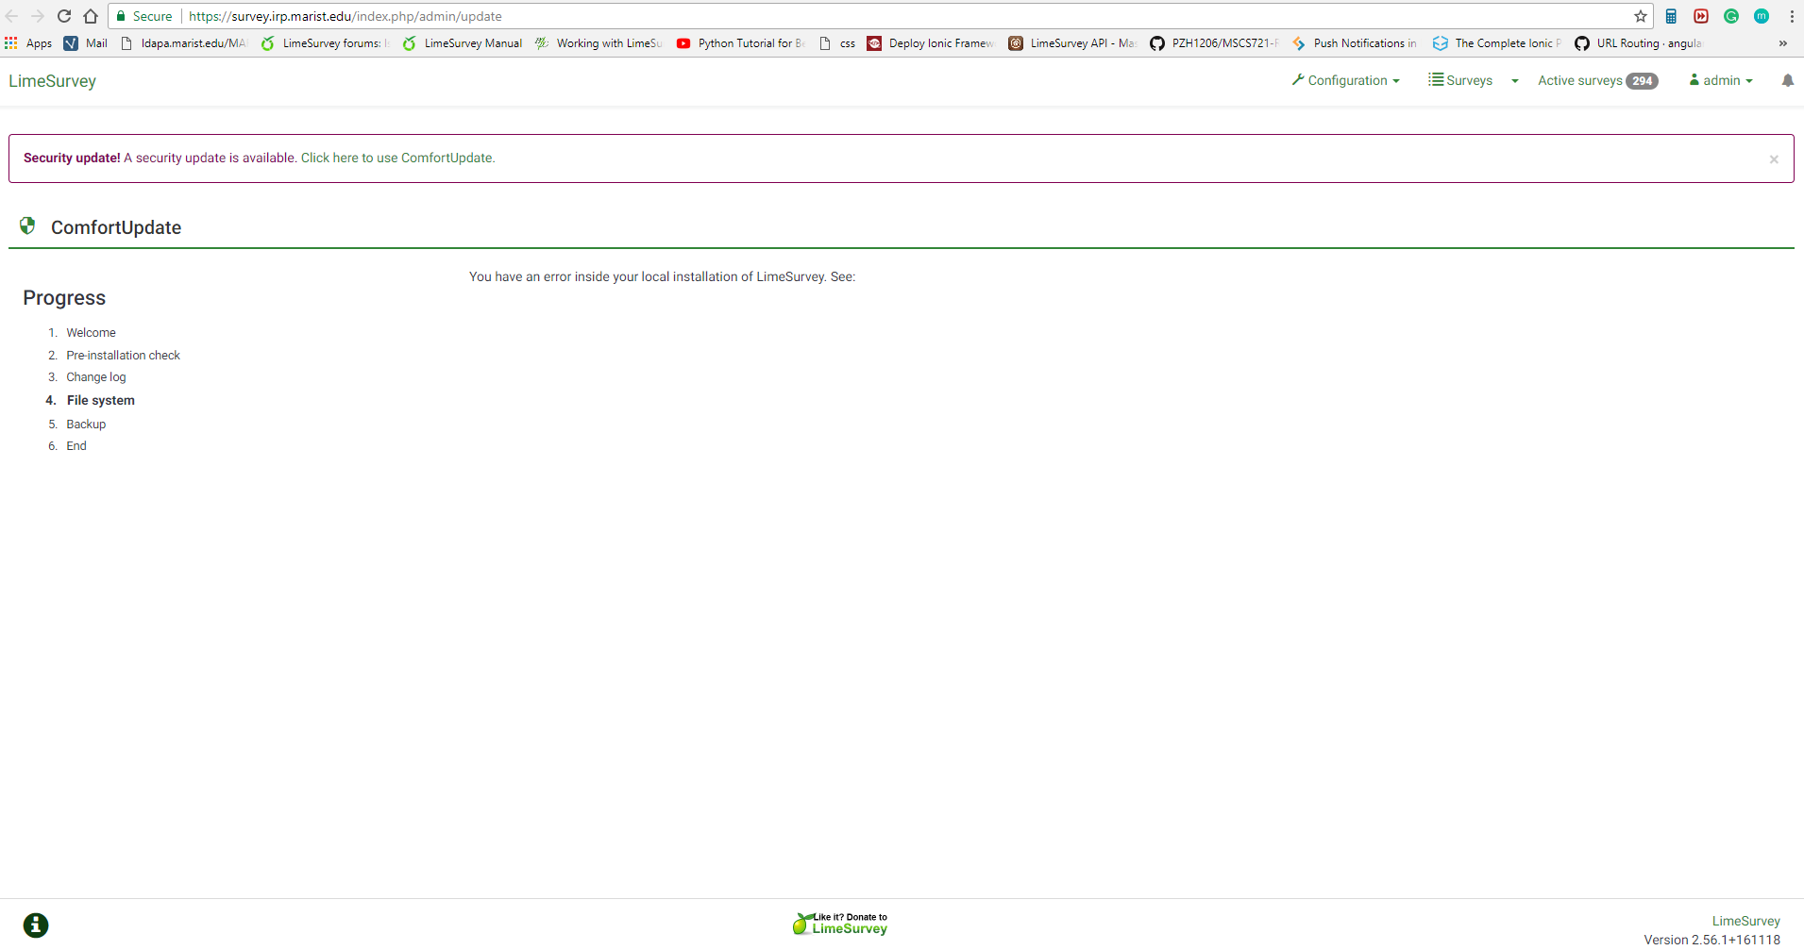
Task: Open LimeSurvey Manual bookmark
Action: pos(463,43)
